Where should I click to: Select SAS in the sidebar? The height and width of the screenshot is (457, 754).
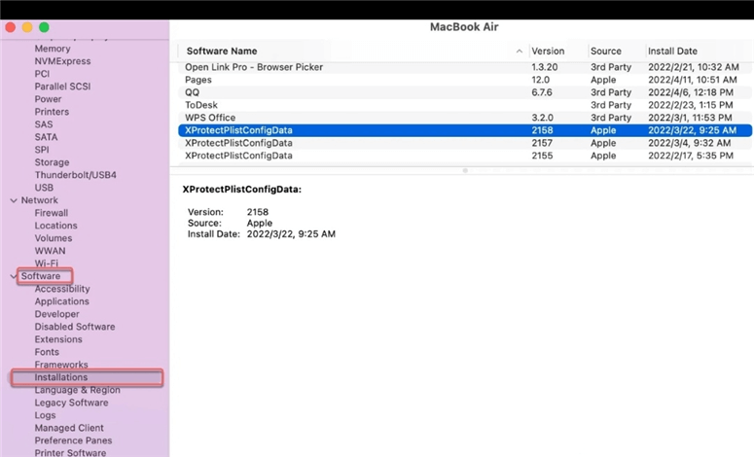(x=44, y=124)
